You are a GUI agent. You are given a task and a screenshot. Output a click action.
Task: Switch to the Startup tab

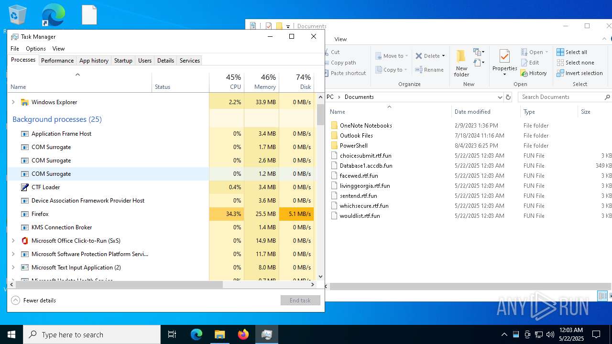(x=123, y=61)
